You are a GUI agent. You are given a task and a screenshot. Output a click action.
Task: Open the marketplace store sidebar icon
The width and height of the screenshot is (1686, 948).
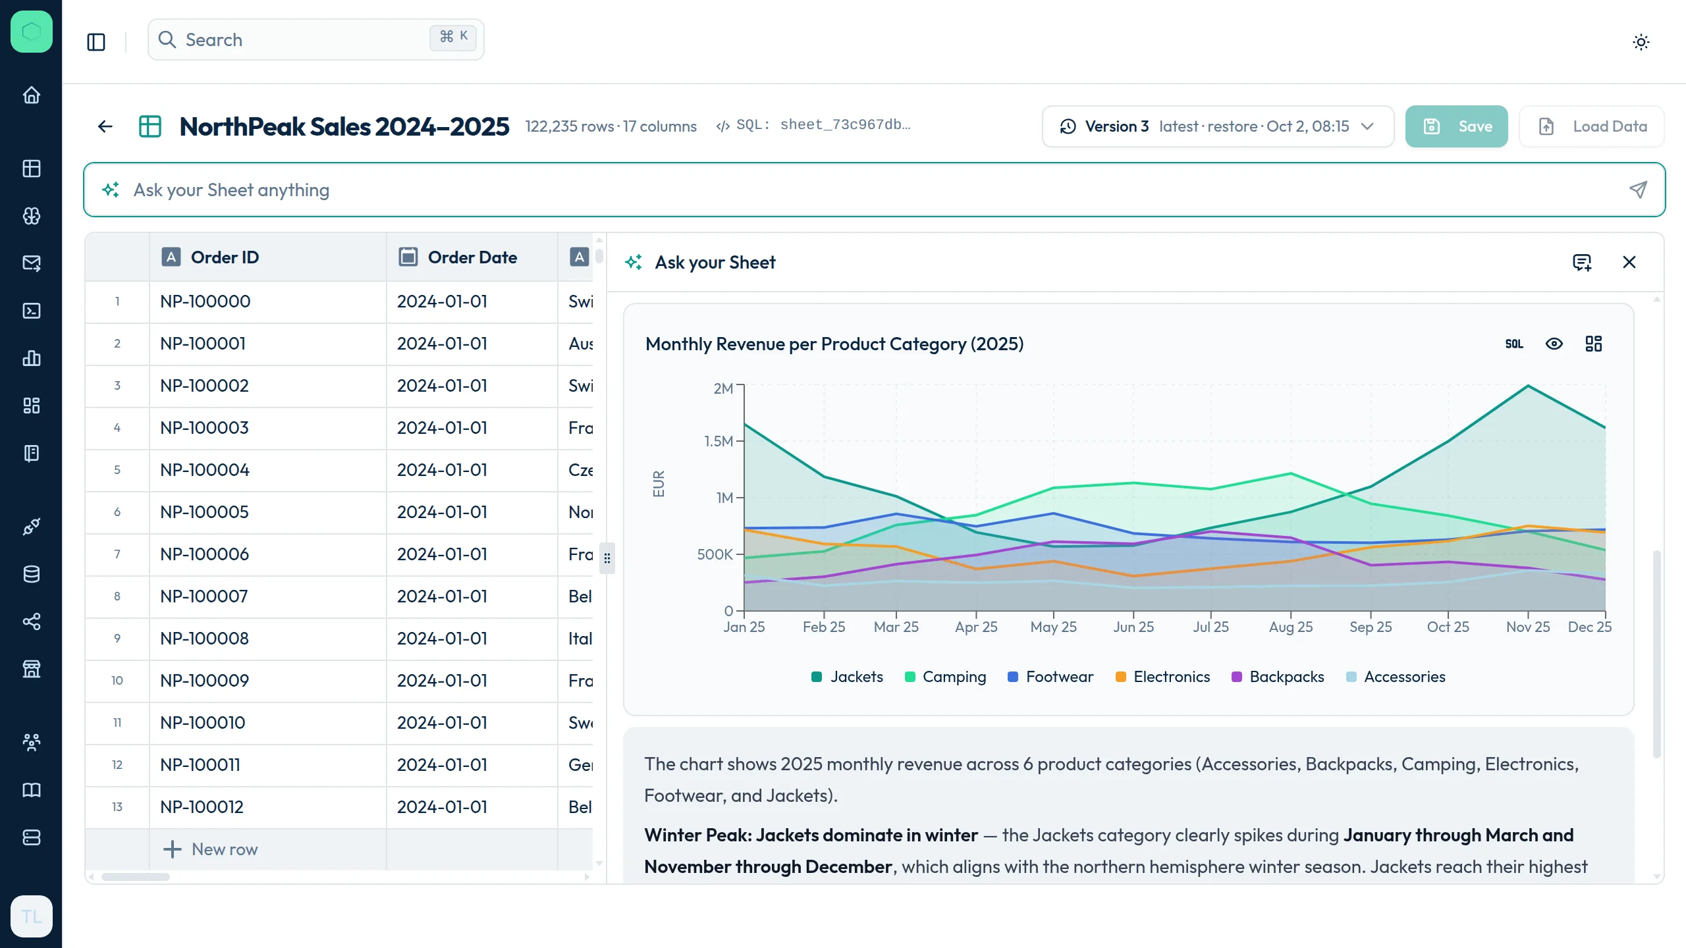pos(31,669)
